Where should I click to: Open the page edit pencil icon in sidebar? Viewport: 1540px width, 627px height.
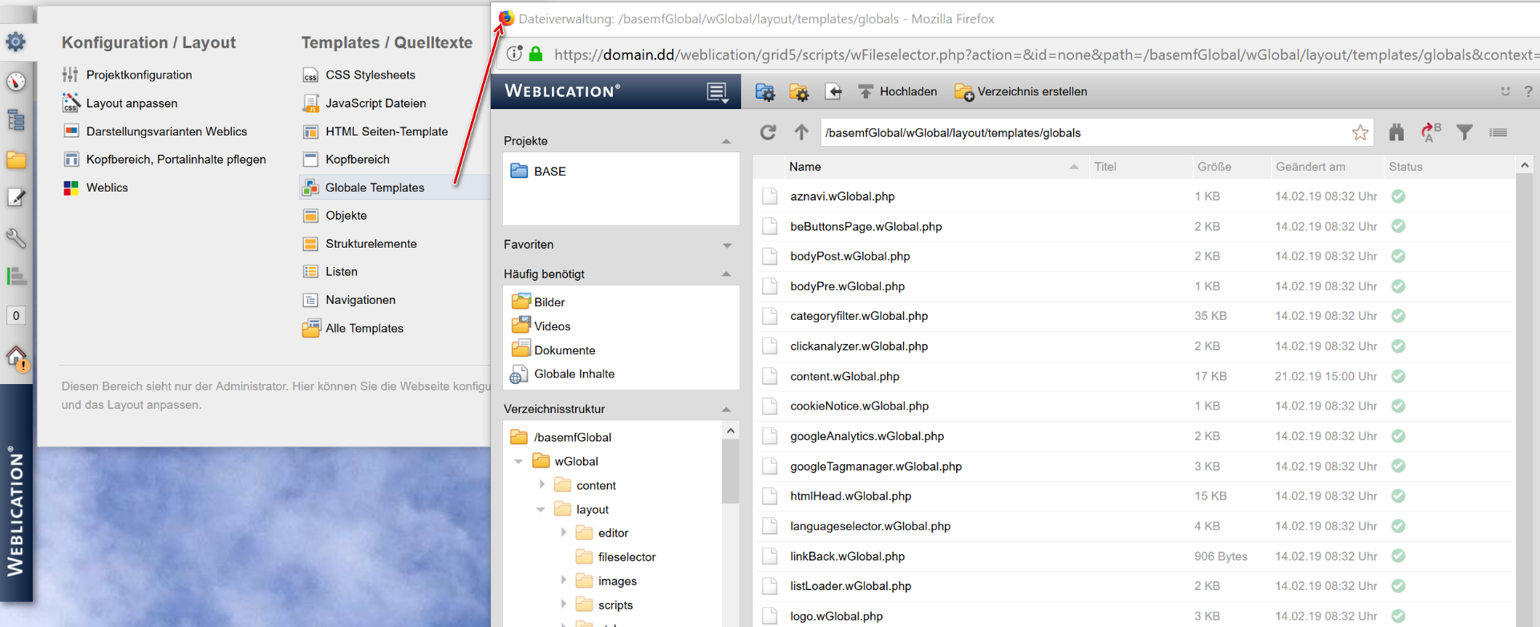point(16,197)
